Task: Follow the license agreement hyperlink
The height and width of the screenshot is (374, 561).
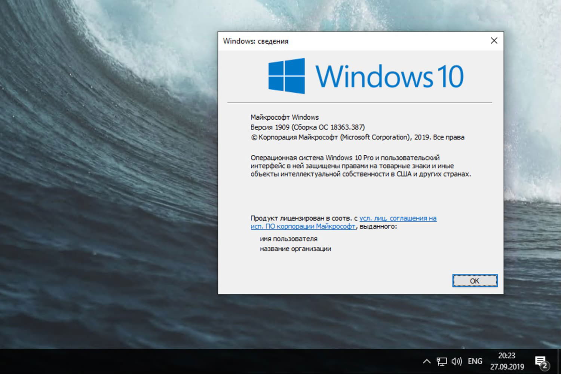Action: [398, 218]
